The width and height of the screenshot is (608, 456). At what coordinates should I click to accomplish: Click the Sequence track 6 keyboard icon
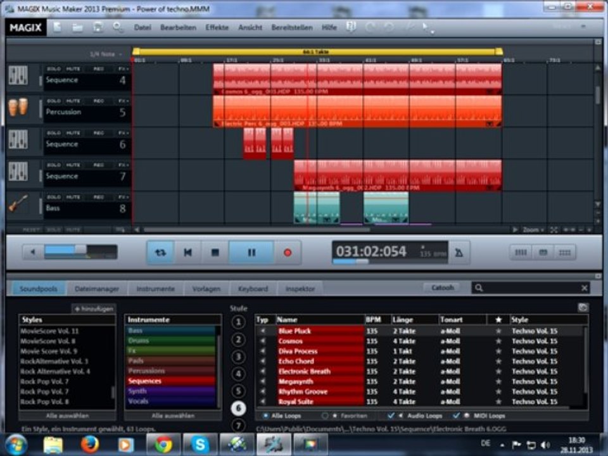(x=18, y=139)
